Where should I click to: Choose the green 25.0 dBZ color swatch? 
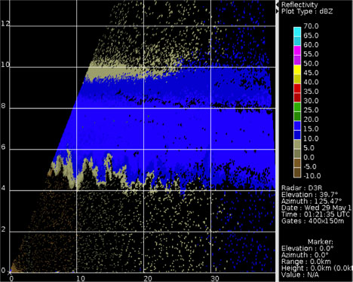pyautogui.click(x=297, y=107)
